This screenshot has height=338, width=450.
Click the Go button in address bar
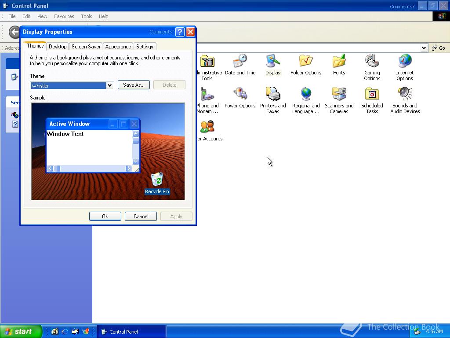click(439, 48)
